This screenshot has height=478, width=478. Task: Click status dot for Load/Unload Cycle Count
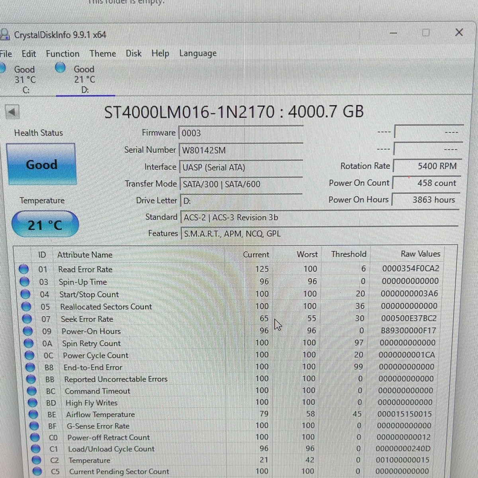[36, 449]
